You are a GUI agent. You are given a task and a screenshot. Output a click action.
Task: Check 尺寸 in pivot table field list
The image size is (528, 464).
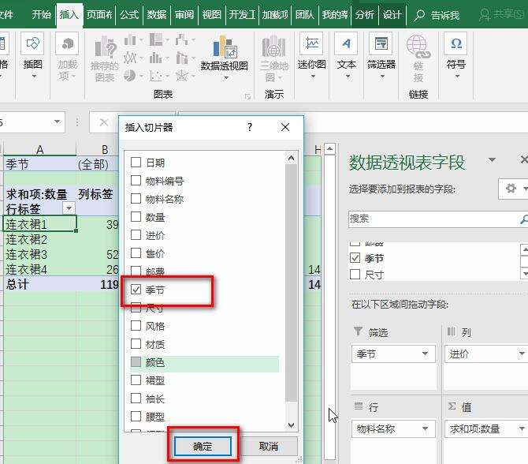355,275
